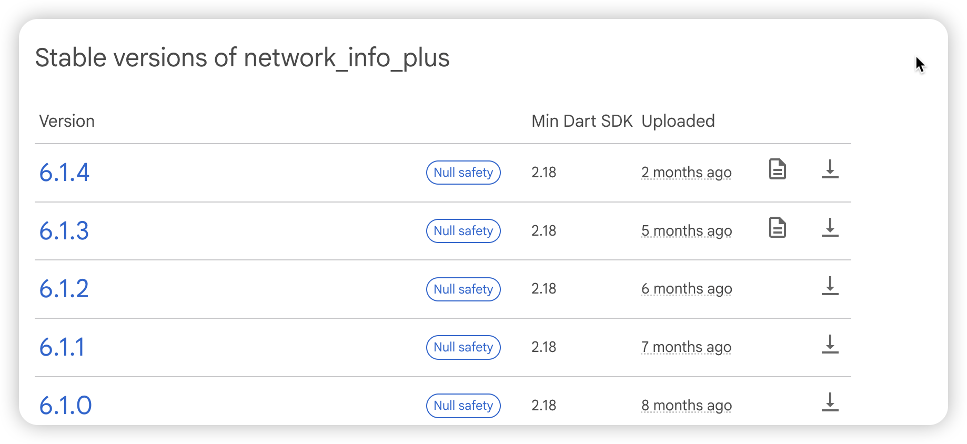Viewport: 967px width, 444px height.
Task: Download archive of version 6.1.4
Action: click(830, 169)
